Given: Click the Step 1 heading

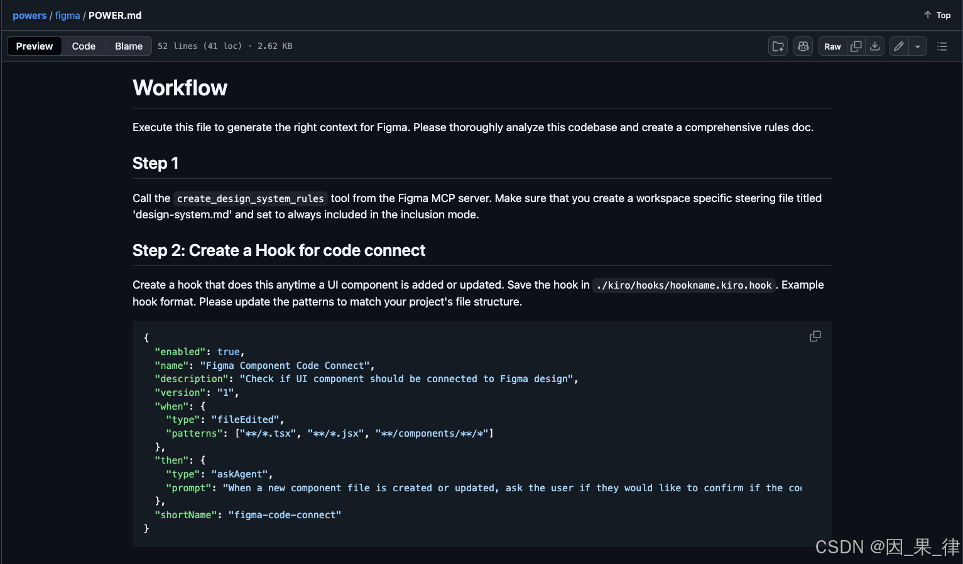Looking at the screenshot, I should [155, 163].
